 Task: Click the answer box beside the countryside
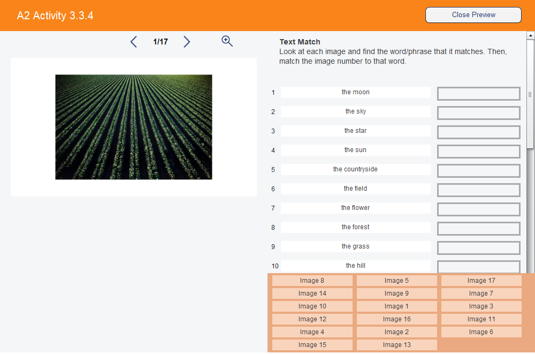(x=478, y=170)
